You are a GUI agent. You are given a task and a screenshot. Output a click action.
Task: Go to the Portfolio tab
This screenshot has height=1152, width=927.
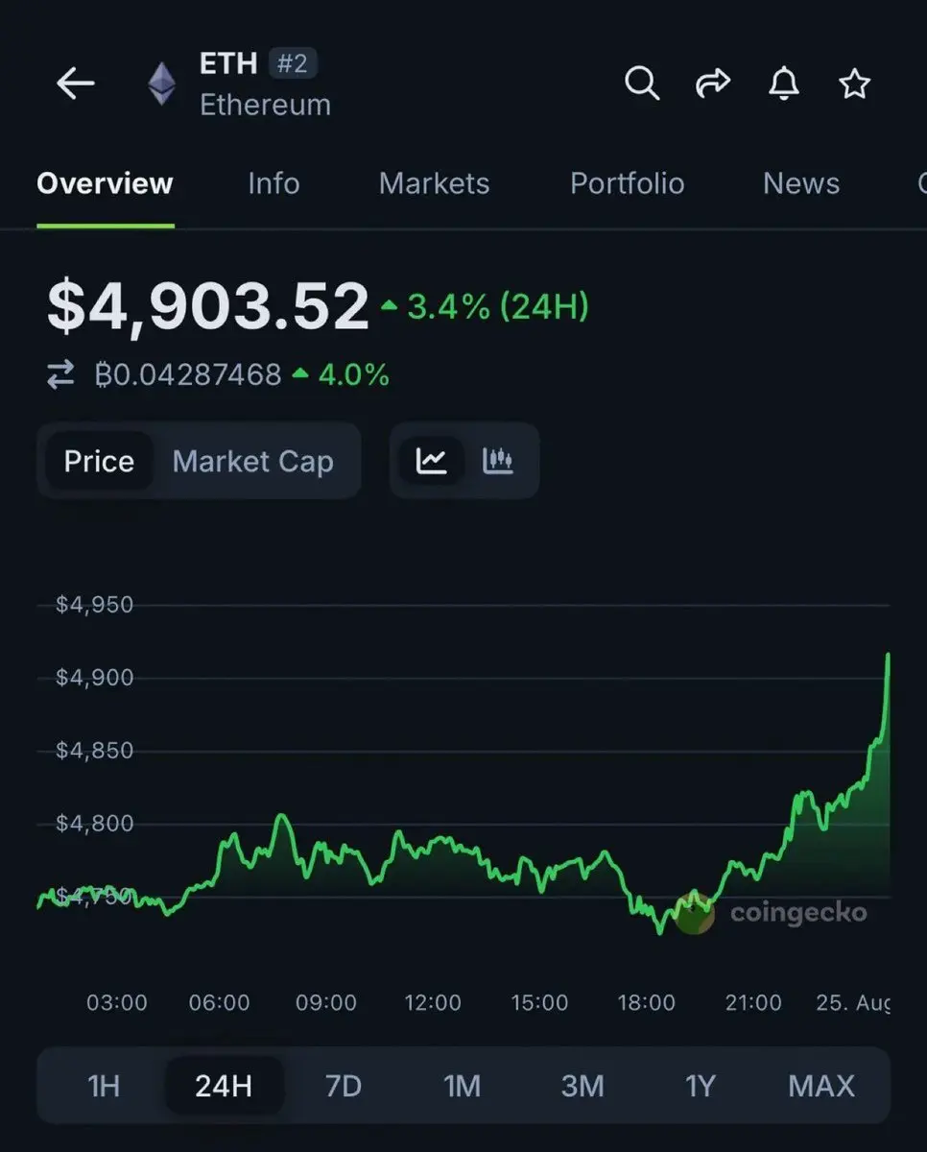pos(628,183)
